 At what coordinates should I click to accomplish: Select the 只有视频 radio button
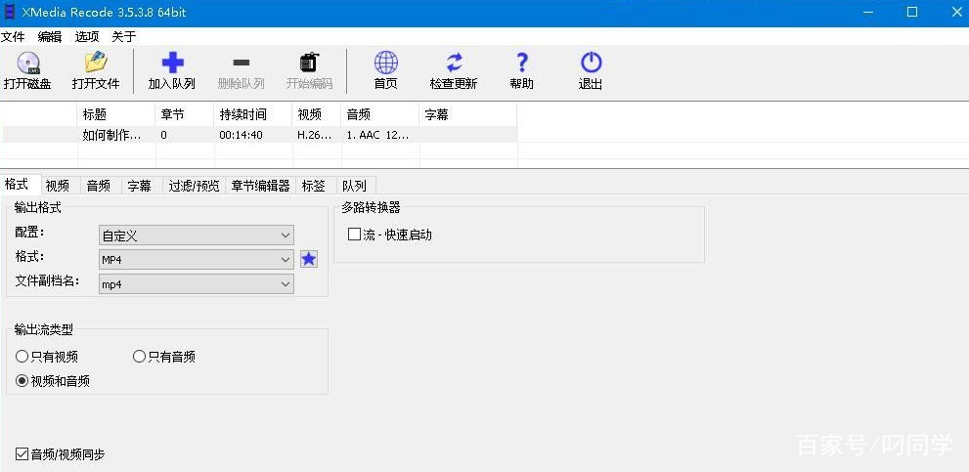[x=22, y=357]
